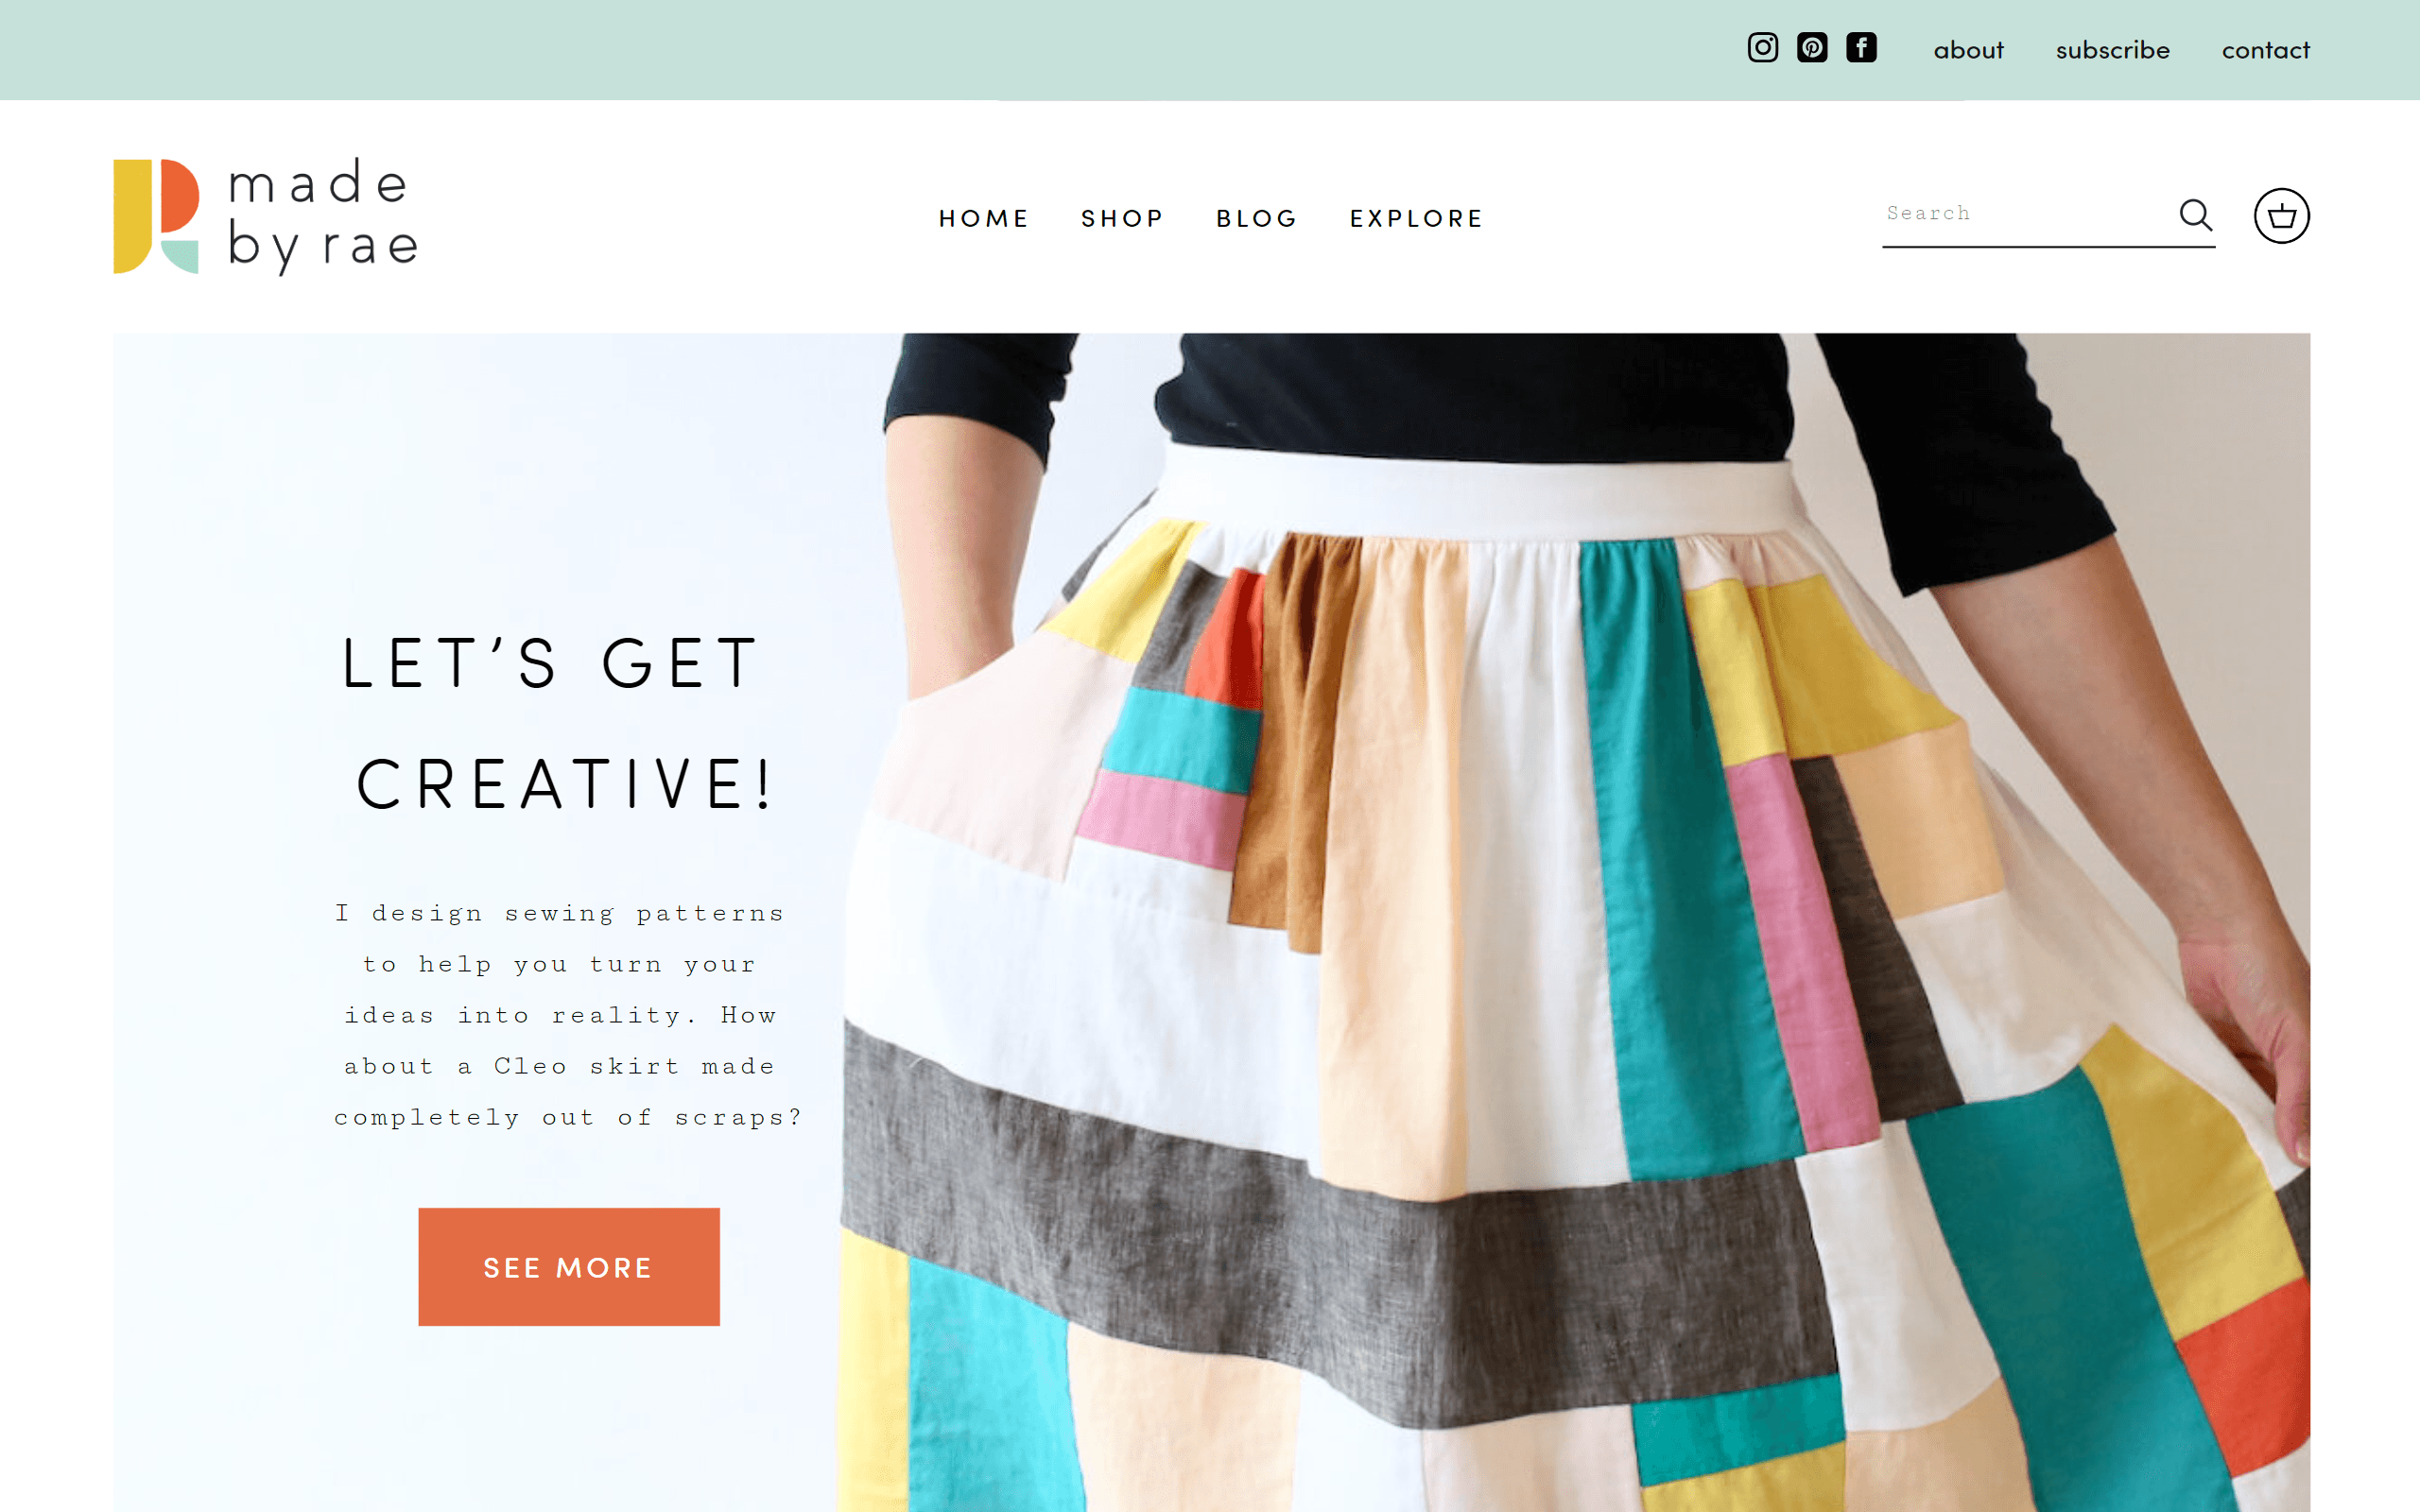The height and width of the screenshot is (1512, 2420).
Task: Open the SHOP menu item
Action: pos(1122,218)
